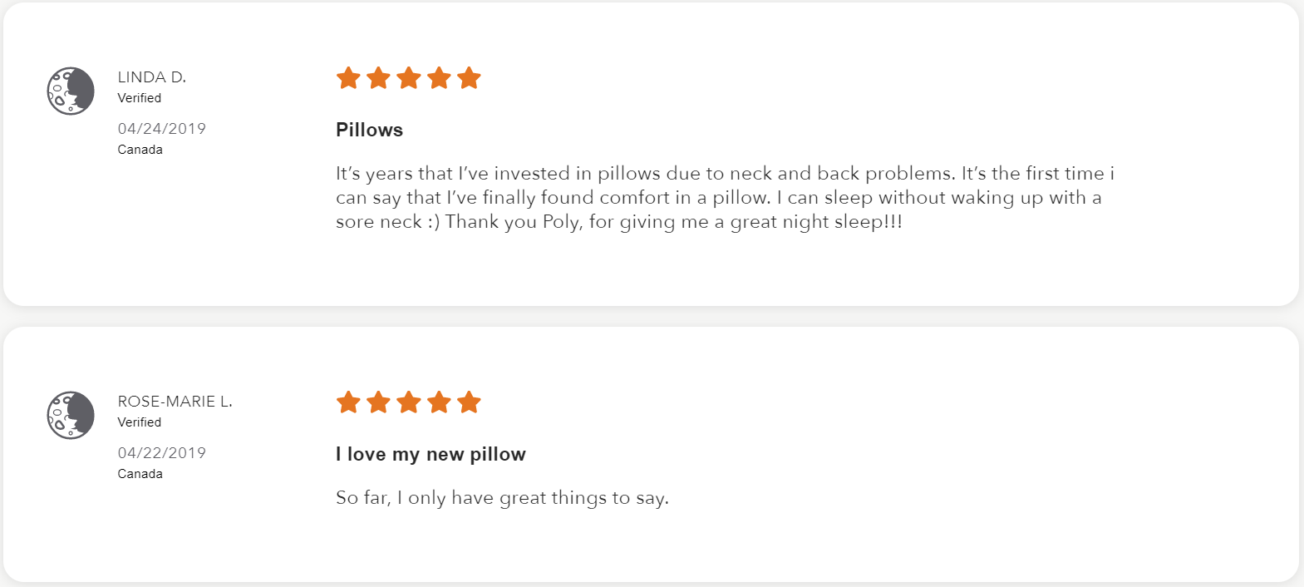Viewport: 1304px width, 587px height.
Task: Click the fourth star in Rose-Marie L.'s rating
Action: click(x=439, y=402)
